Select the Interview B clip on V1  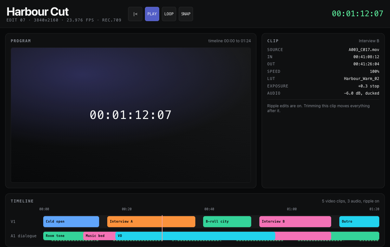[x=295, y=222]
